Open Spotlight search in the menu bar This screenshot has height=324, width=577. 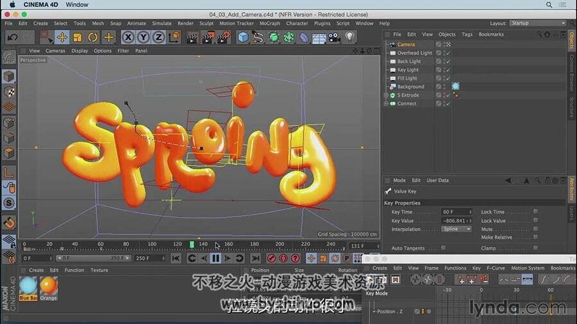(549, 4)
